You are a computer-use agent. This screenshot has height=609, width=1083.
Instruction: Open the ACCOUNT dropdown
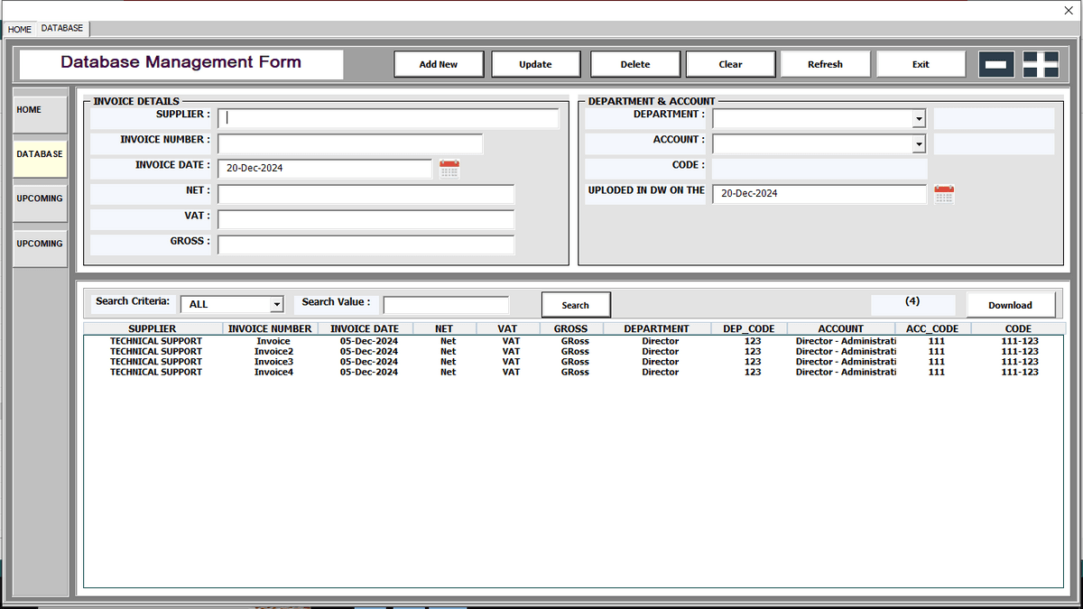pyautogui.click(x=919, y=143)
